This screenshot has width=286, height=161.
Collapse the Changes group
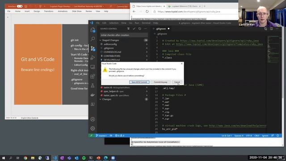[x=101, y=99]
